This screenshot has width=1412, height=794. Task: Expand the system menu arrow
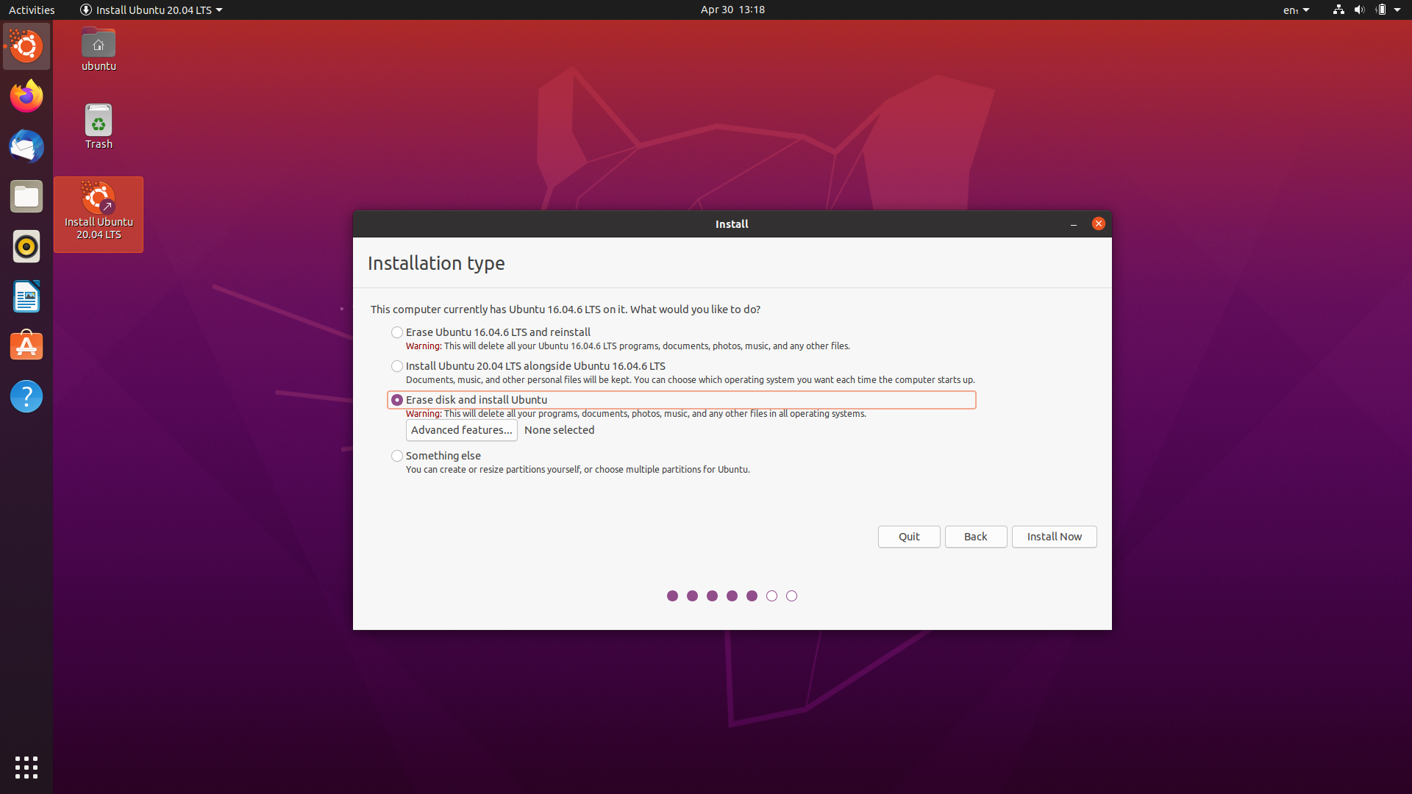point(1397,10)
